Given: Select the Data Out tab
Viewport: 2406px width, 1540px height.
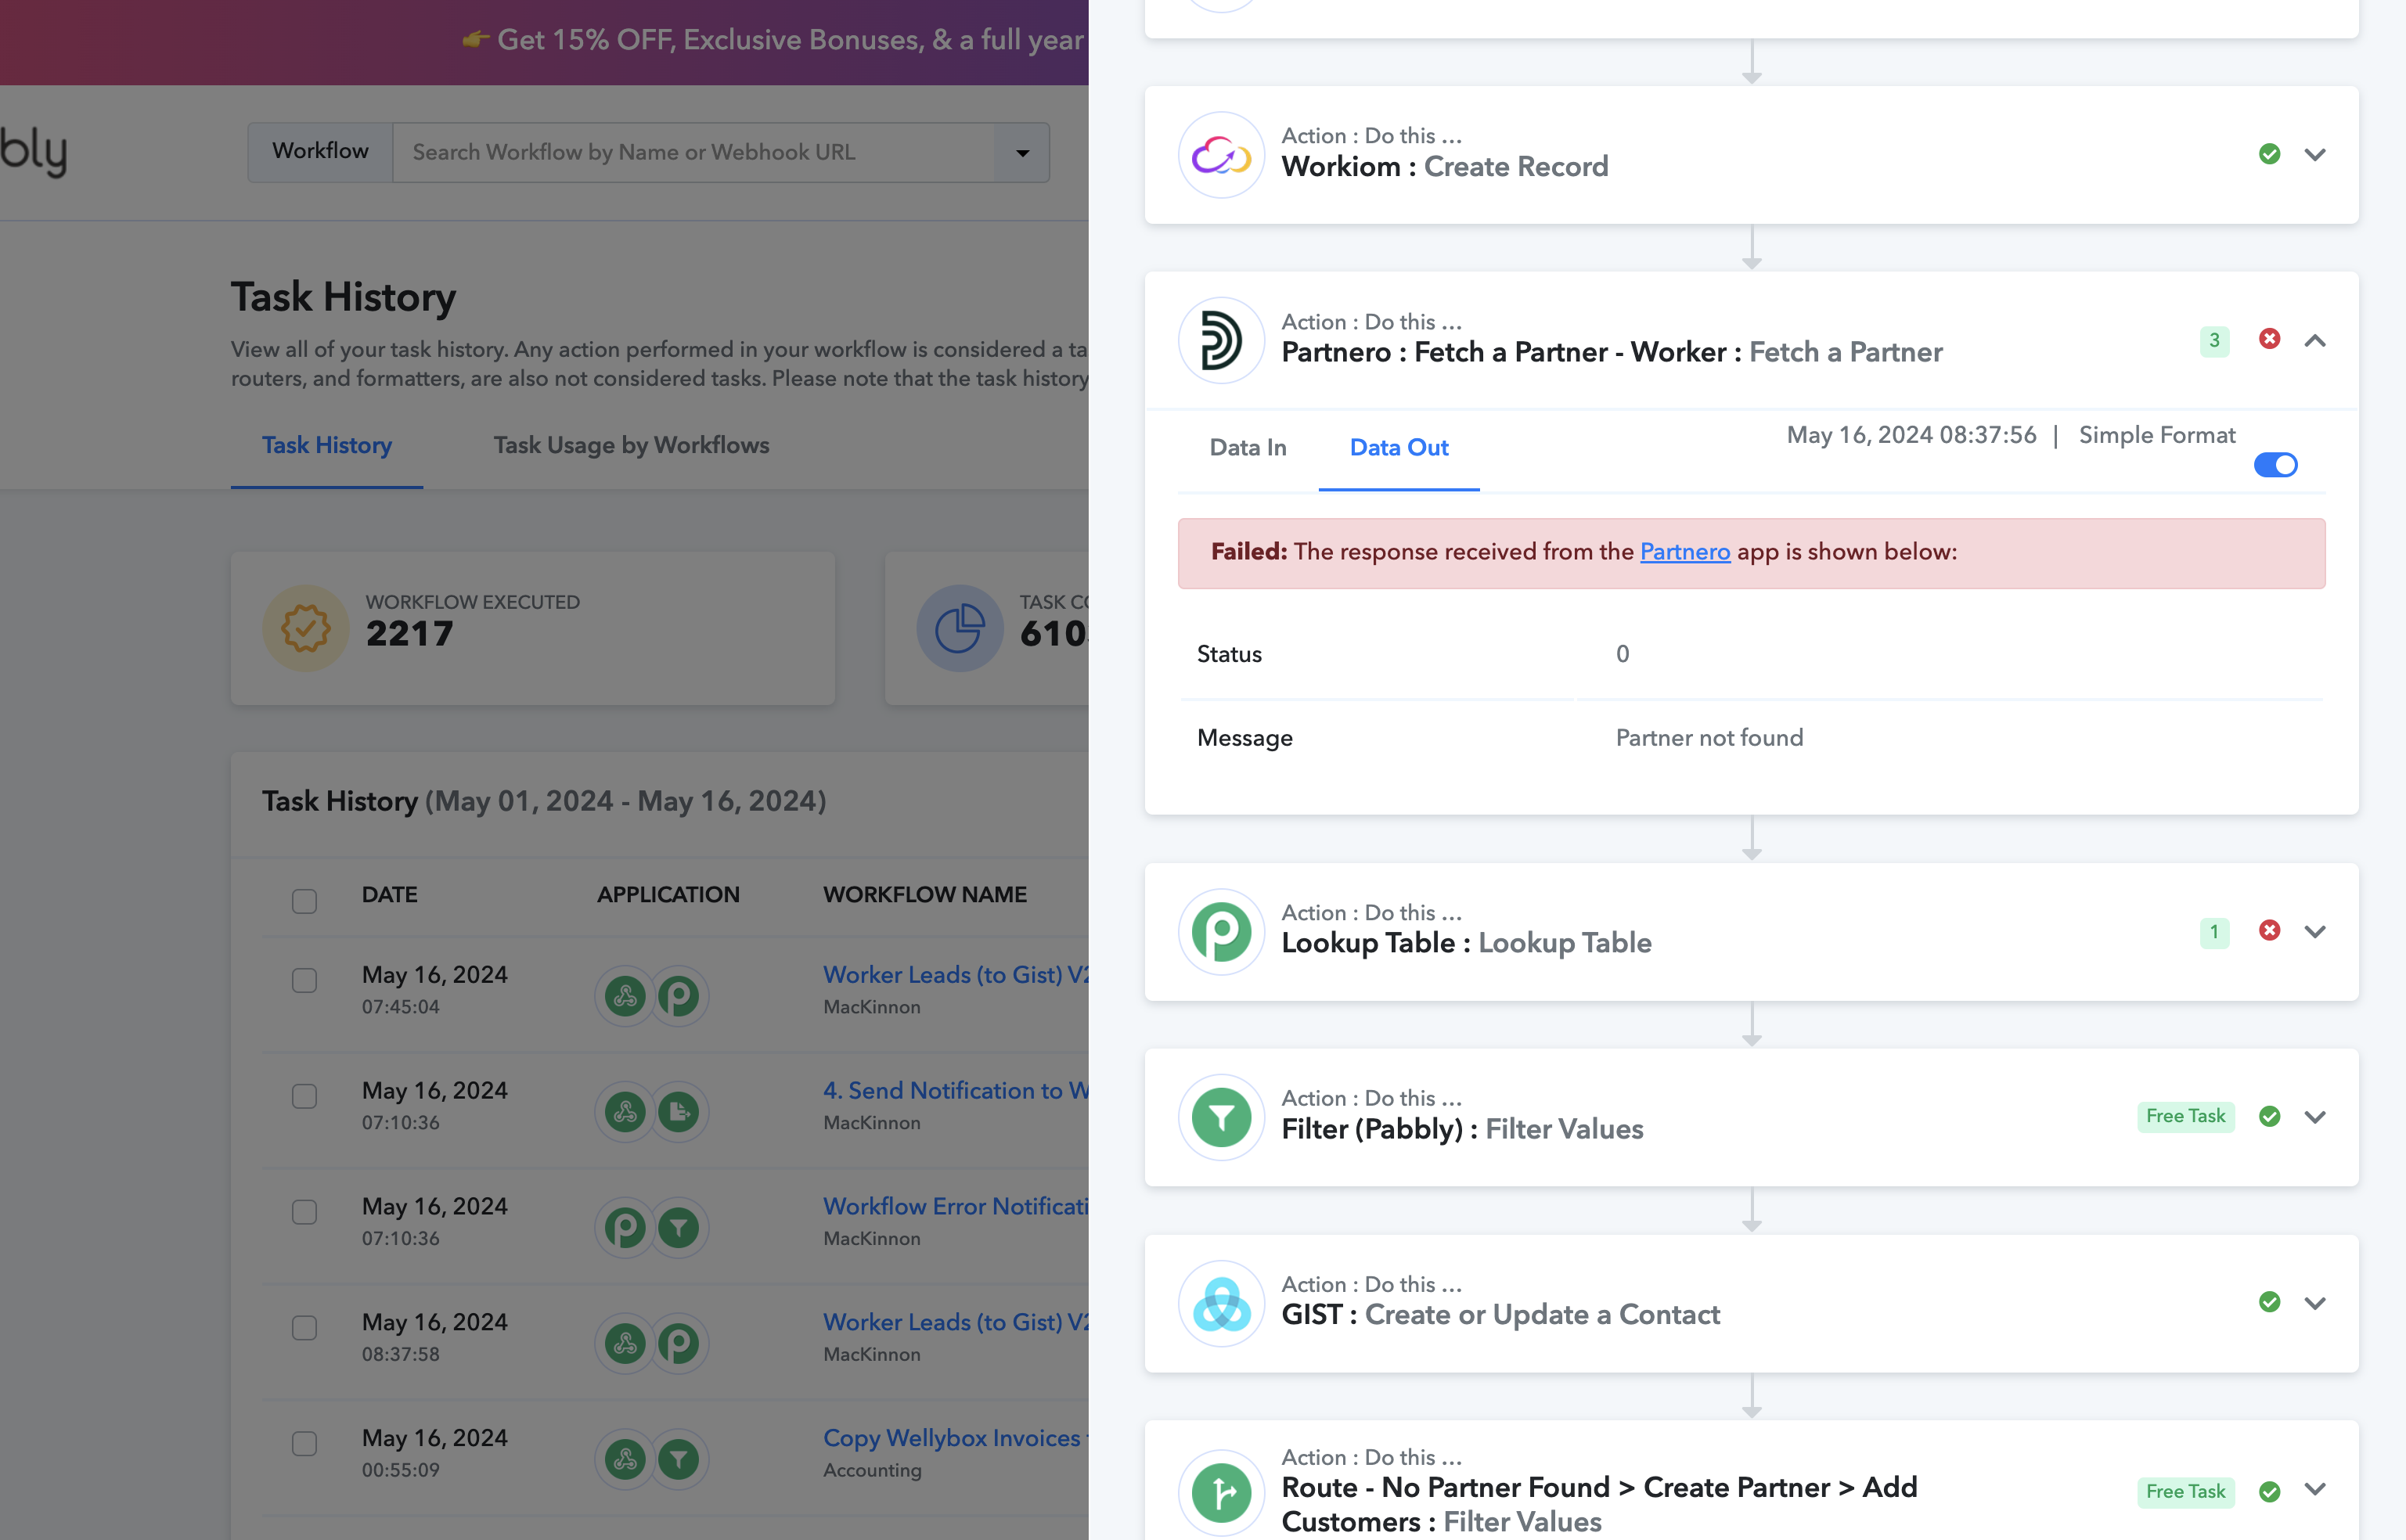Looking at the screenshot, I should tap(1398, 447).
